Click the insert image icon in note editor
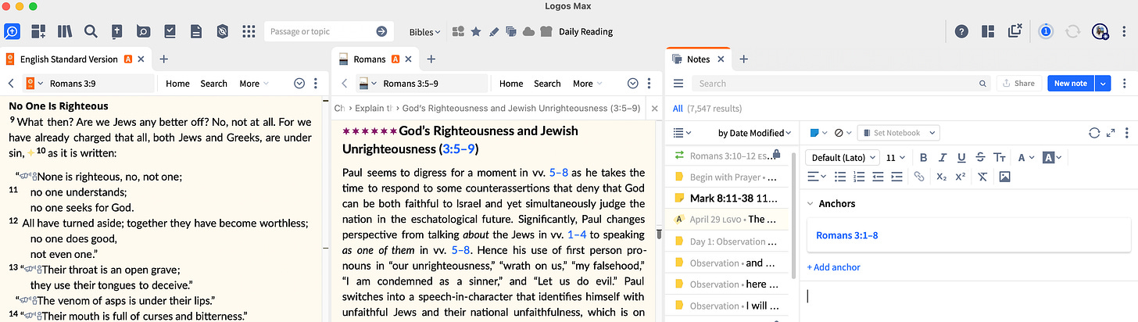The width and height of the screenshot is (1138, 322). pos(1004,177)
